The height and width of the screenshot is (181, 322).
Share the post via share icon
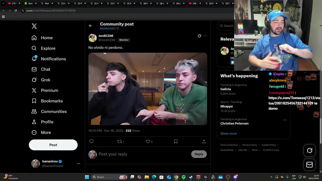coord(204,142)
